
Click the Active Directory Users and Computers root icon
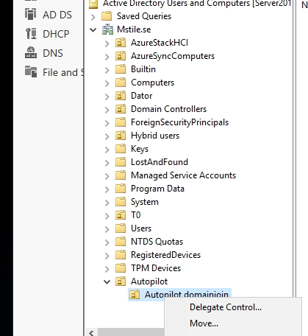(93, 4)
